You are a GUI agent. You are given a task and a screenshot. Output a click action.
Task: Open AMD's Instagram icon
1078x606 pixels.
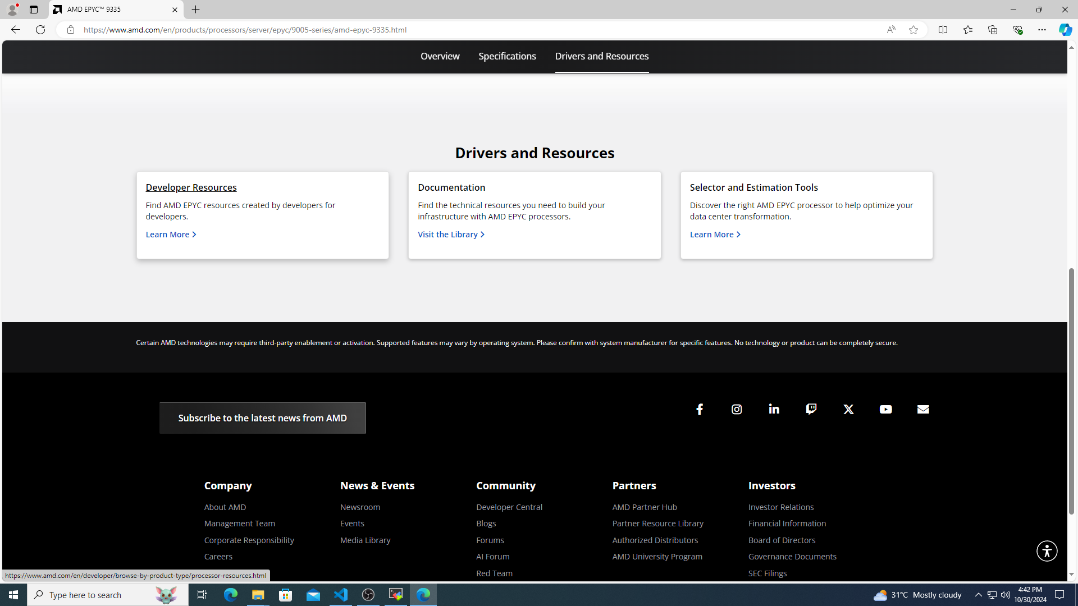(737, 410)
